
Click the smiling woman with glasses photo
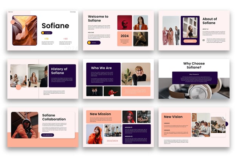(x=136, y=74)
